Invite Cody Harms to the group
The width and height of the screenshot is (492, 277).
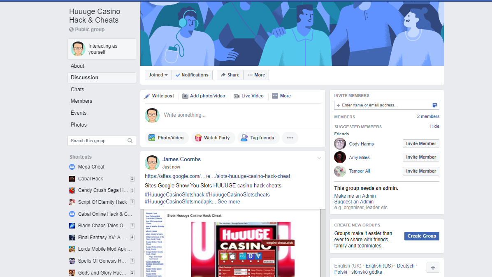(421, 143)
